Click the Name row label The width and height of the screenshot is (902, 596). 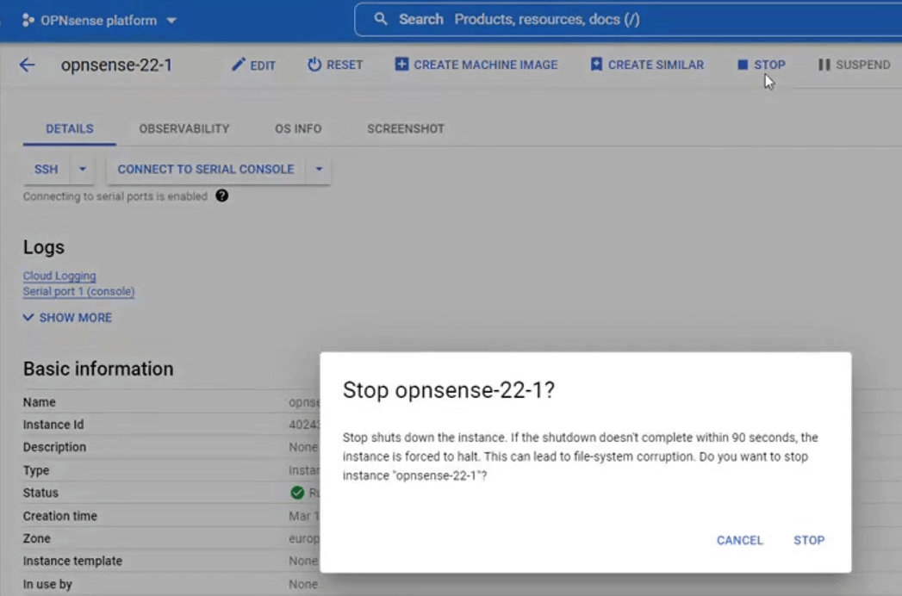[39, 402]
